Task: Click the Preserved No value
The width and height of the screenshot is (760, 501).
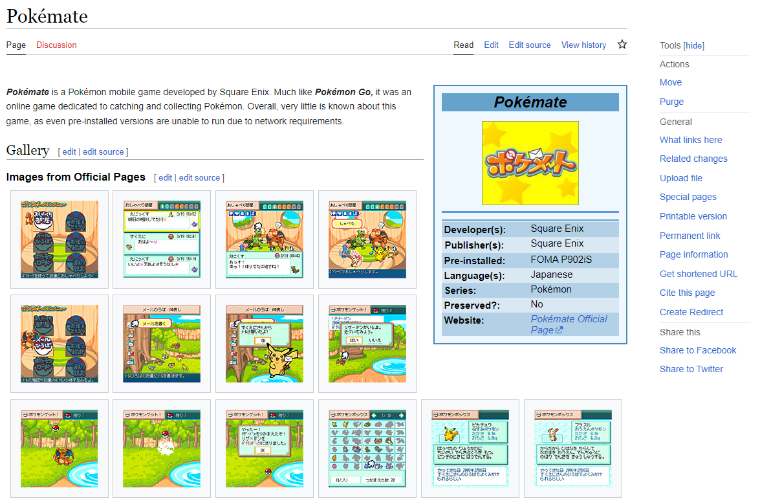Action: 537,304
